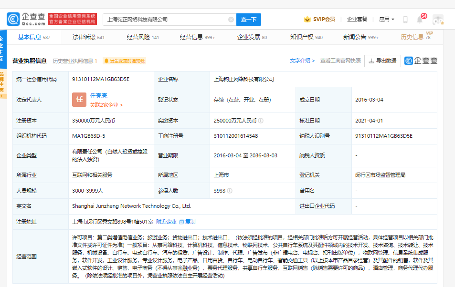Select the registered capital 350000万元人民币

(x=94, y=121)
